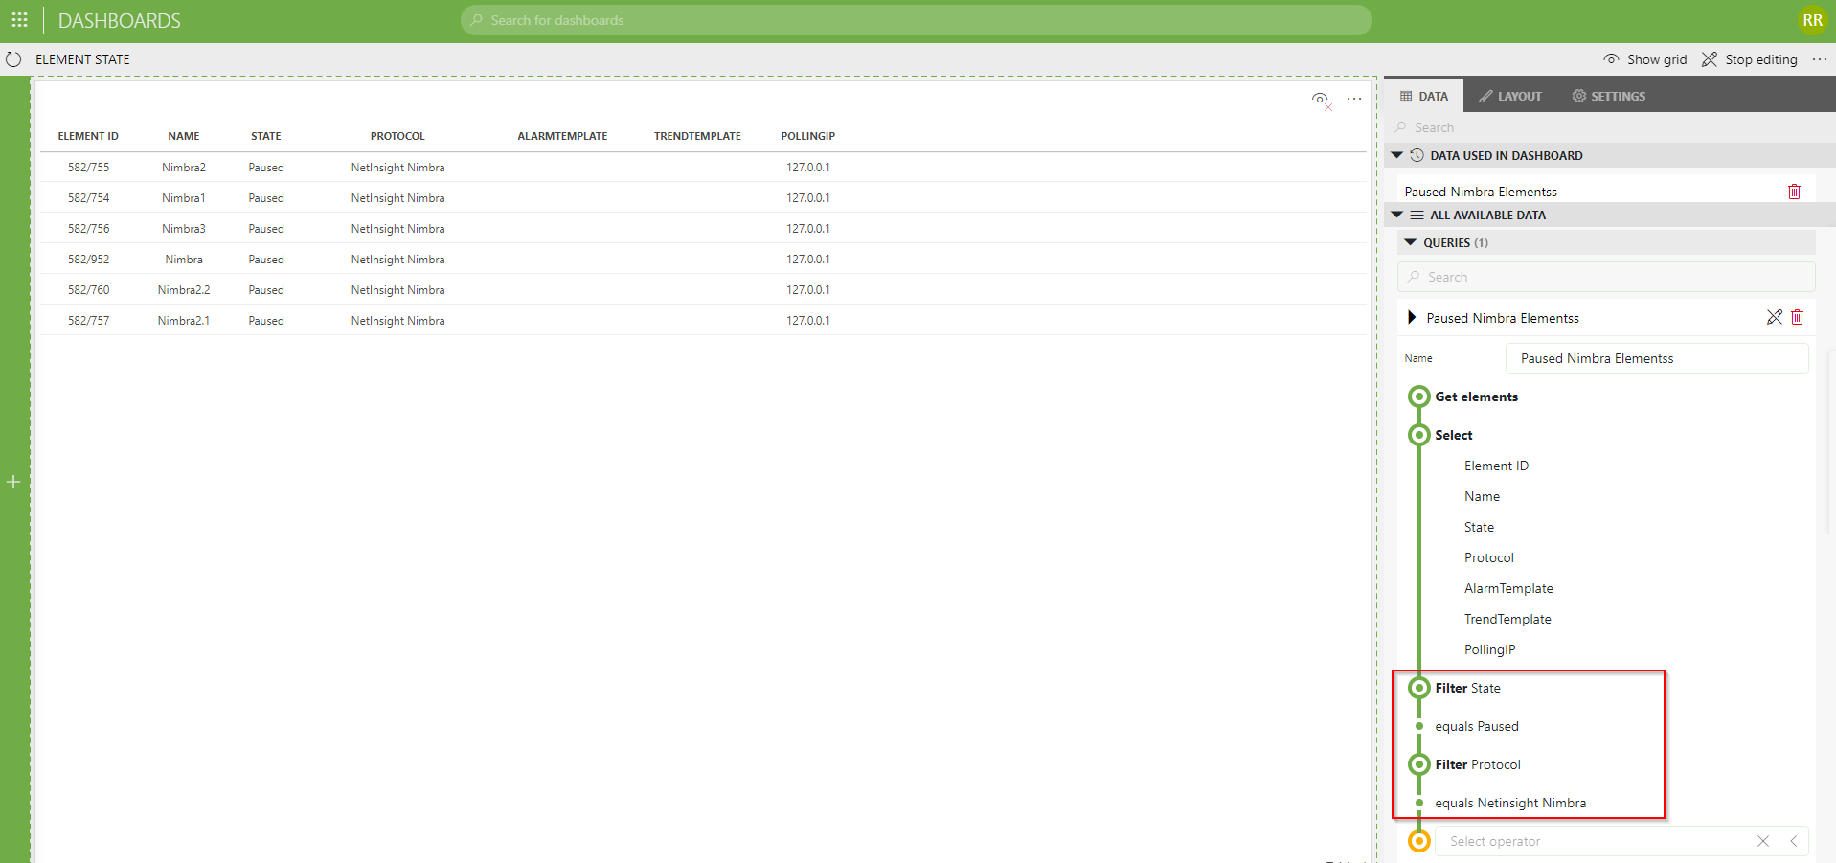Select Element ID column entry
Viewport: 1836px width, 863px height.
click(1496, 466)
